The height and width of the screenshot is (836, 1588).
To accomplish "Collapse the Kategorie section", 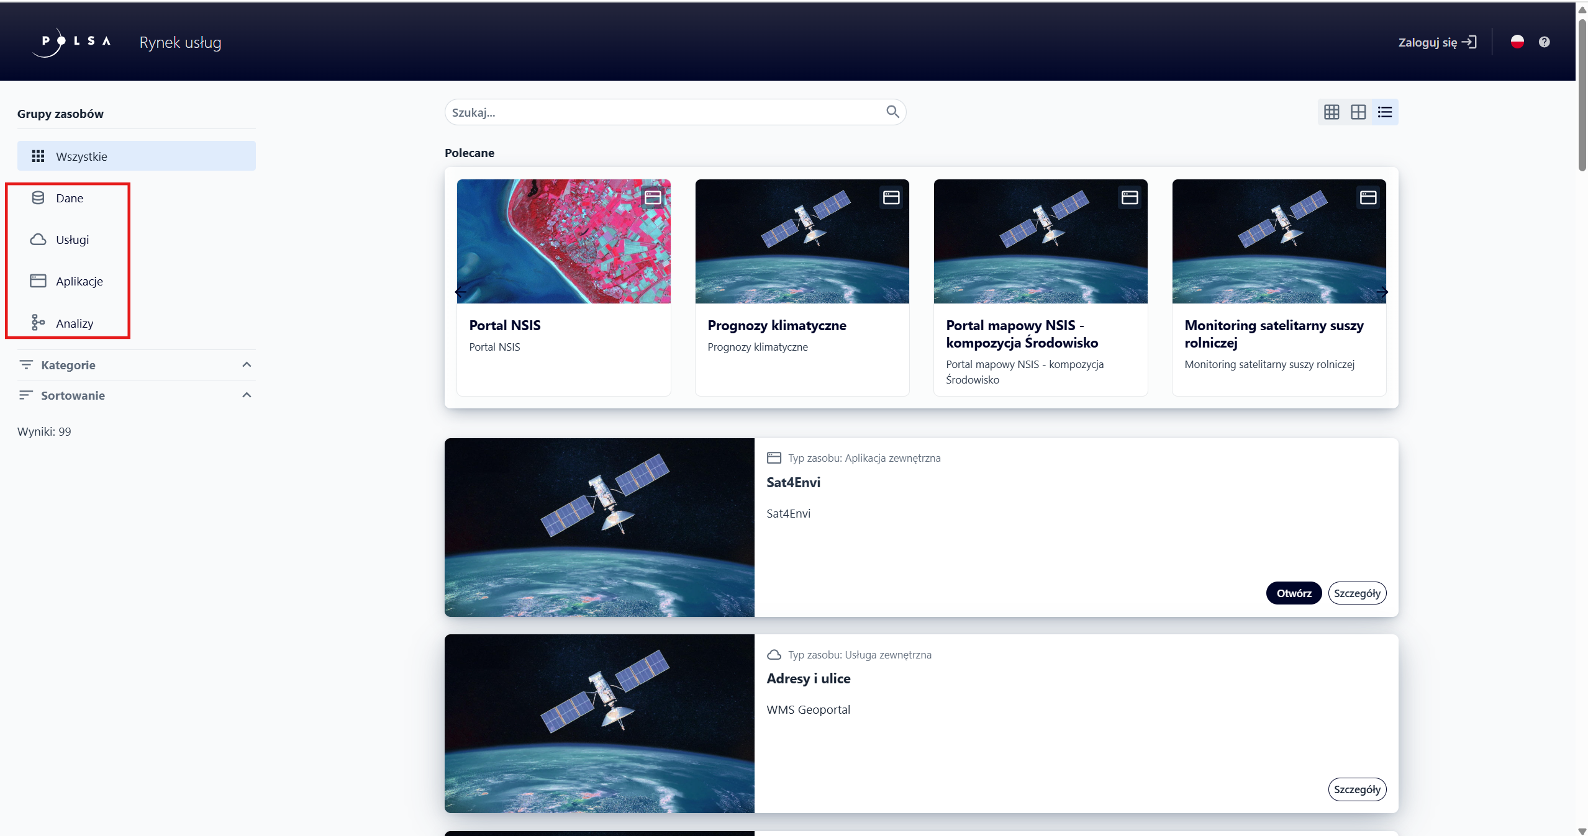I will pyautogui.click(x=247, y=365).
